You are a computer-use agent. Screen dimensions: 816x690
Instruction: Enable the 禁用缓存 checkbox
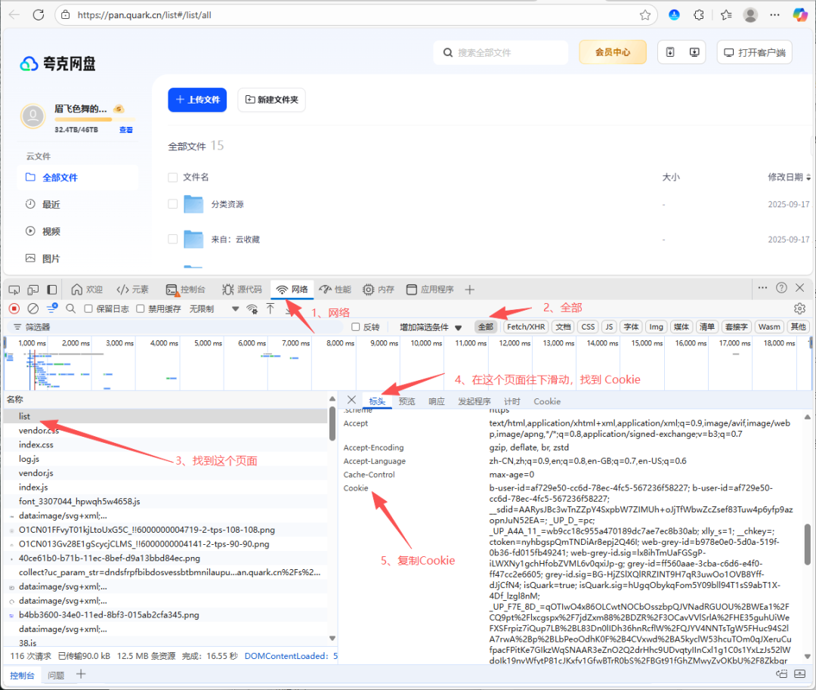click(141, 308)
